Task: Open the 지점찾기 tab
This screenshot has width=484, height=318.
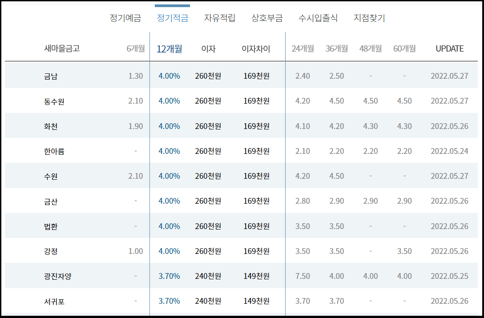Action: [369, 18]
